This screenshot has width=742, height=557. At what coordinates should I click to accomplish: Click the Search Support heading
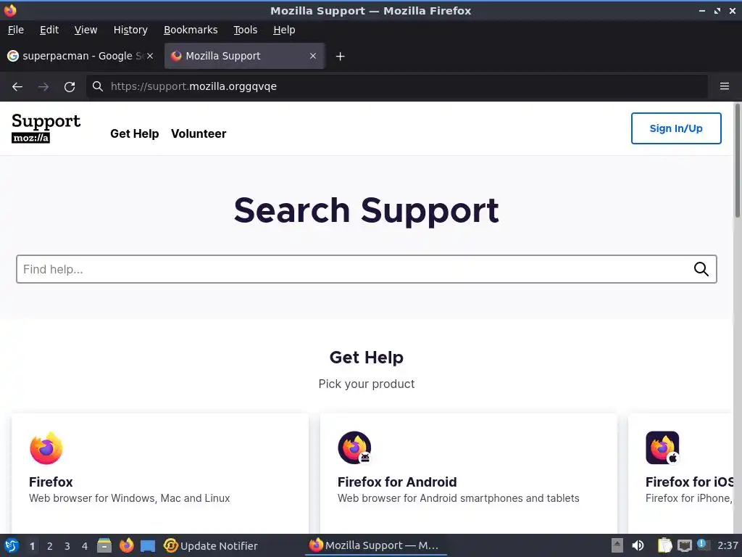pyautogui.click(x=366, y=210)
